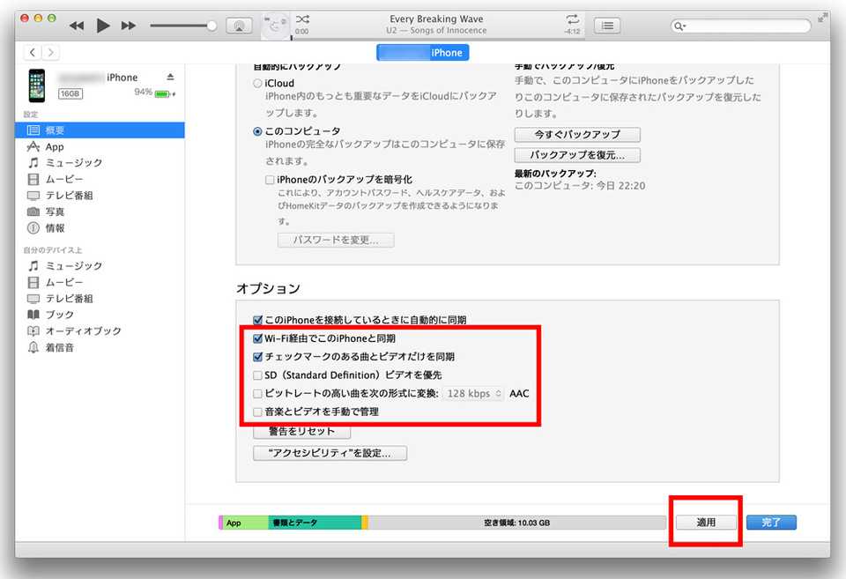Click the rewind button
Screen dimensions: 846x579
click(77, 26)
